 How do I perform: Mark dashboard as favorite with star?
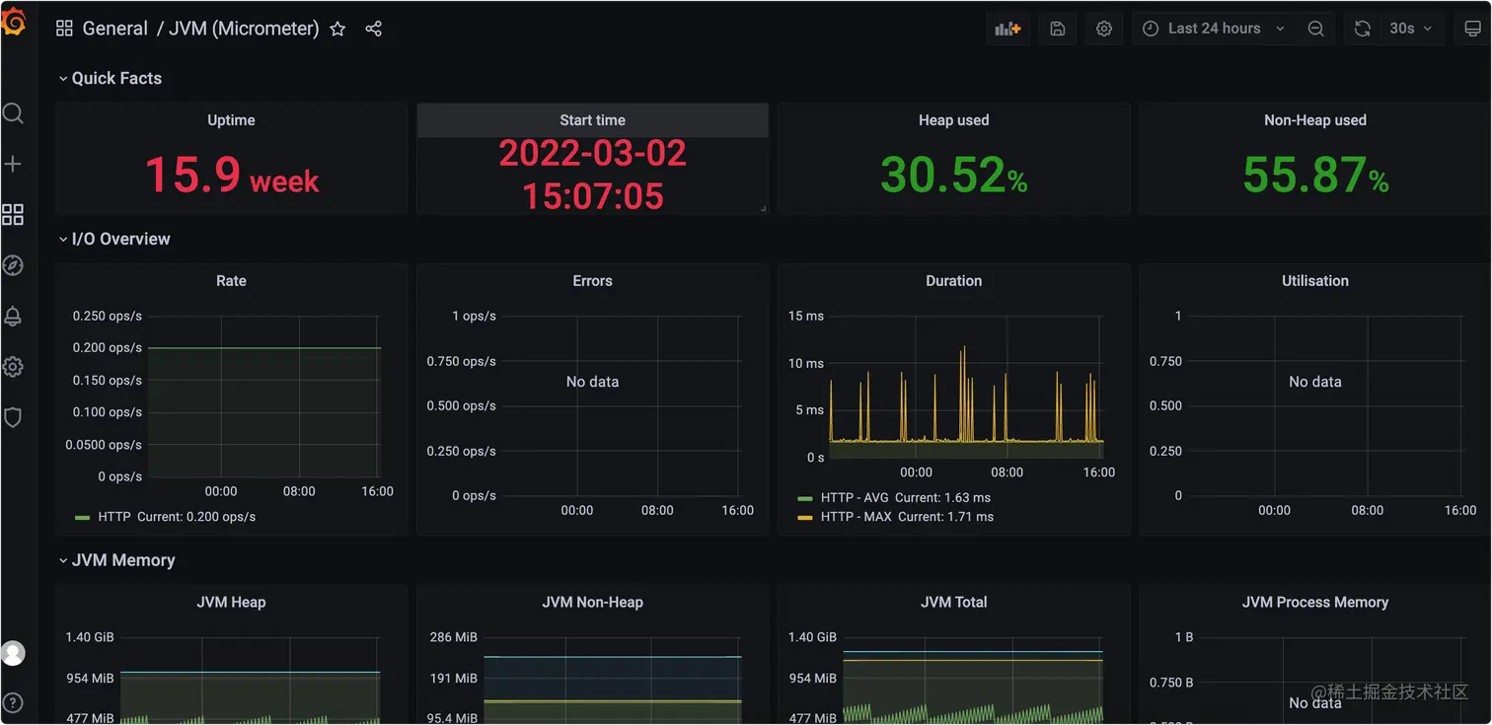pos(337,29)
